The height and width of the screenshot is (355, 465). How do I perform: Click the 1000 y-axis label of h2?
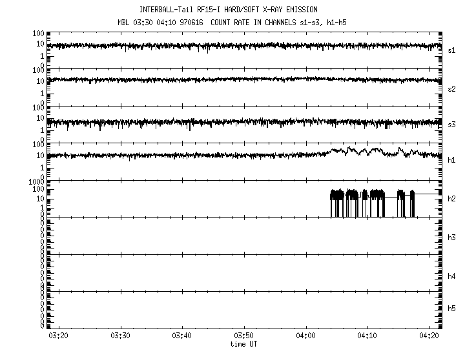click(x=36, y=182)
